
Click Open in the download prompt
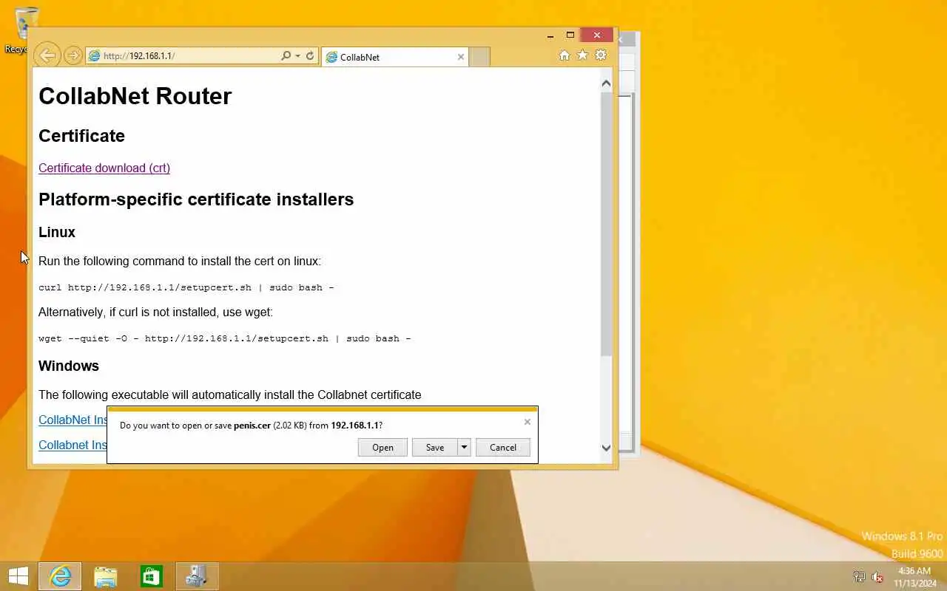tap(382, 447)
